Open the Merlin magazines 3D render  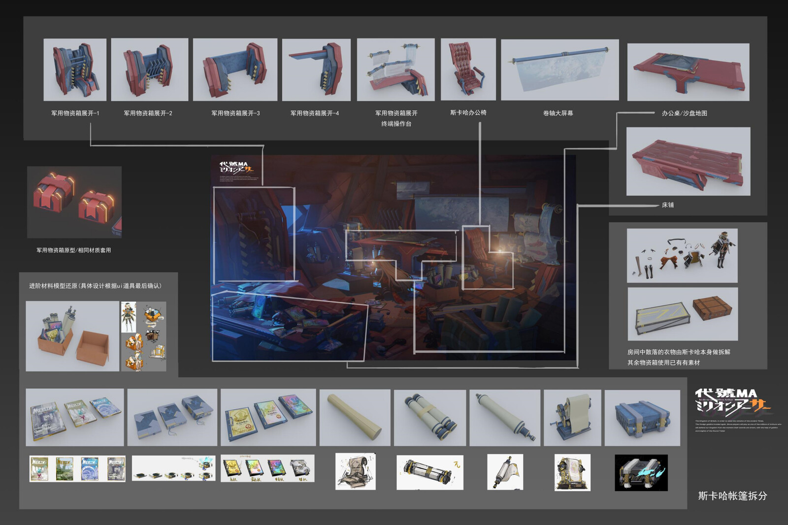pyautogui.click(x=75, y=417)
